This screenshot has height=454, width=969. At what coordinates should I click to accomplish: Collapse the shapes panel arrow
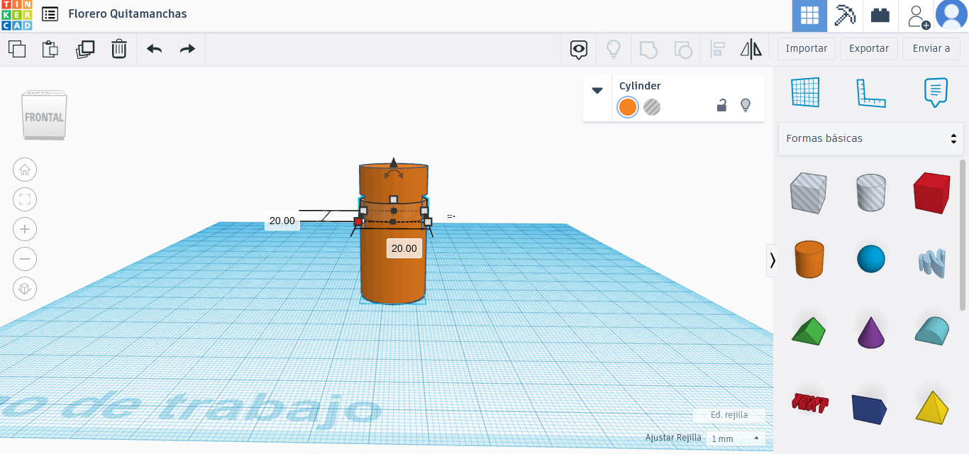pos(773,260)
